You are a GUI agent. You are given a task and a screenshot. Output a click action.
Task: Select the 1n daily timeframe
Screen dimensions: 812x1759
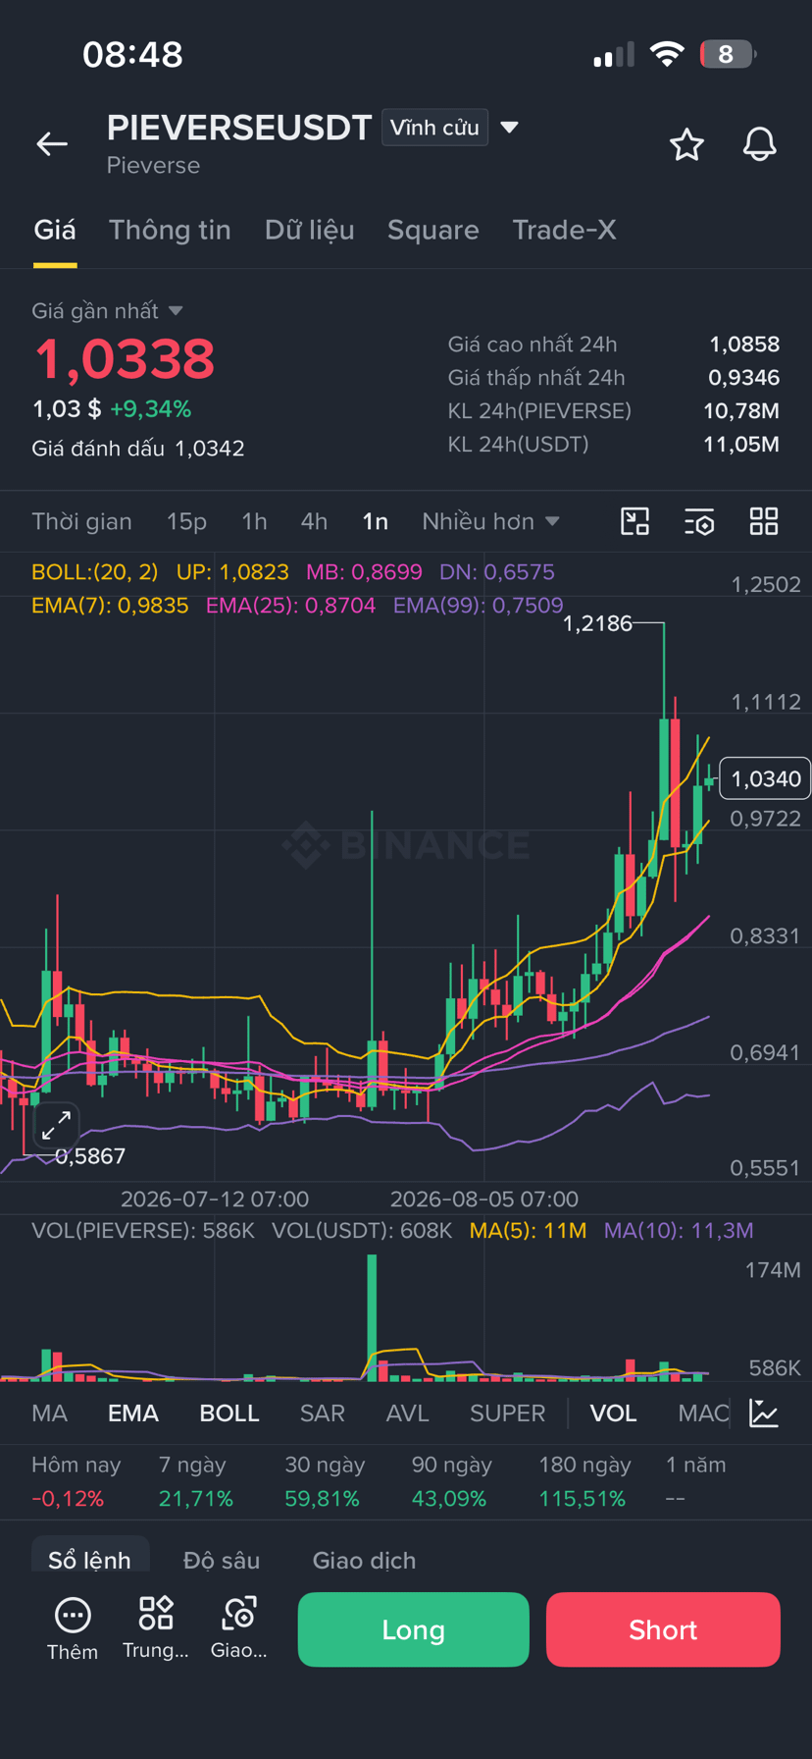pyautogui.click(x=375, y=521)
